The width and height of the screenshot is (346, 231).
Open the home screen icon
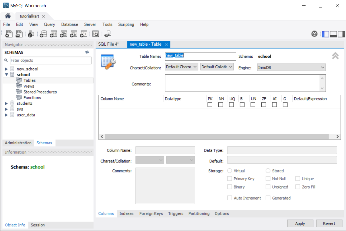coord(8,16)
